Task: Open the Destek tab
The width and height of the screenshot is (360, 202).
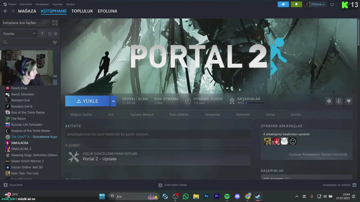Action: (x=296, y=114)
